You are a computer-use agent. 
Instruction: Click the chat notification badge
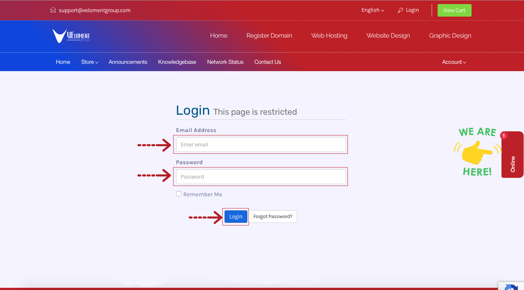(504, 136)
